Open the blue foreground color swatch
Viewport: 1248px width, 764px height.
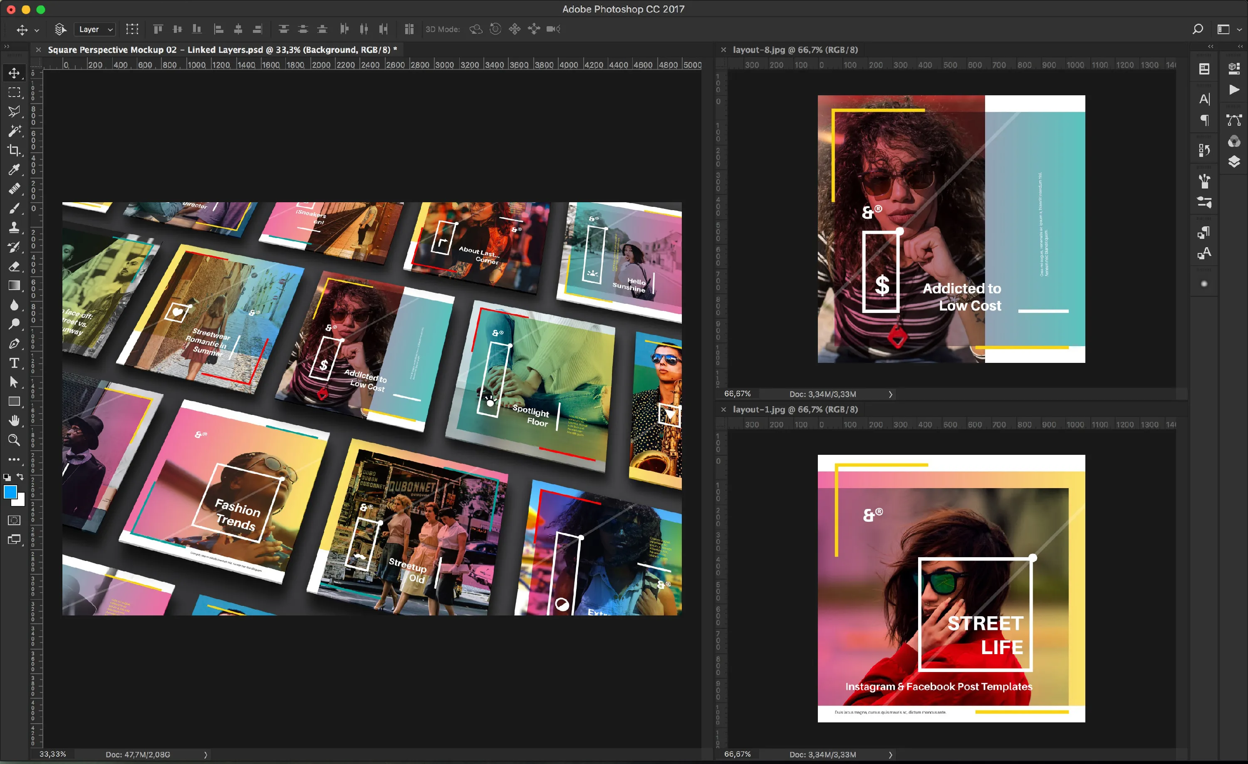[x=10, y=491]
